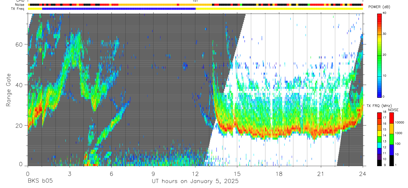The height and width of the screenshot is (188, 408).
Task: Click the 60 tick on Range Gate axis
Action: [x=19, y=44]
